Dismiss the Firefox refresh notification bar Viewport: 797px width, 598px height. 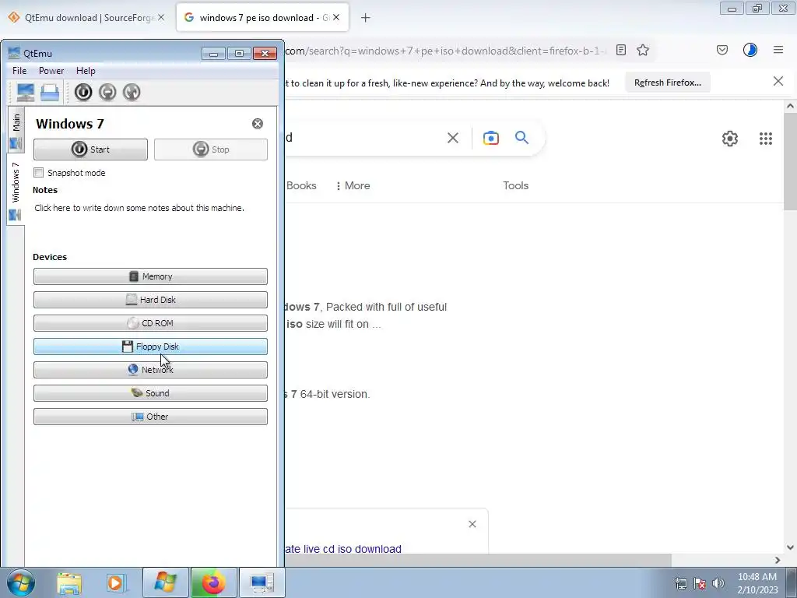coord(778,81)
